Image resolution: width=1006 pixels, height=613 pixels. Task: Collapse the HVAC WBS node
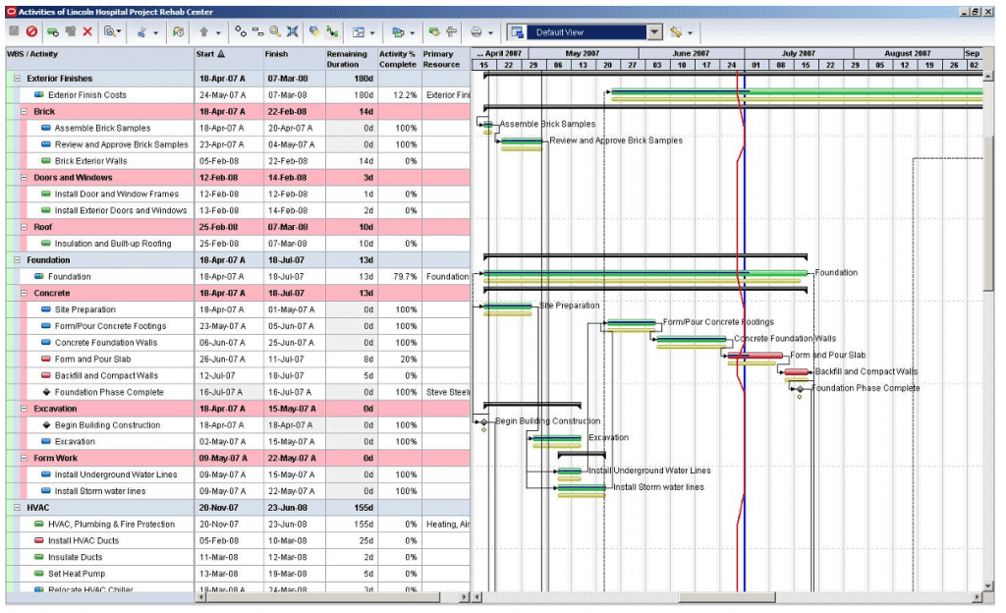pos(17,508)
